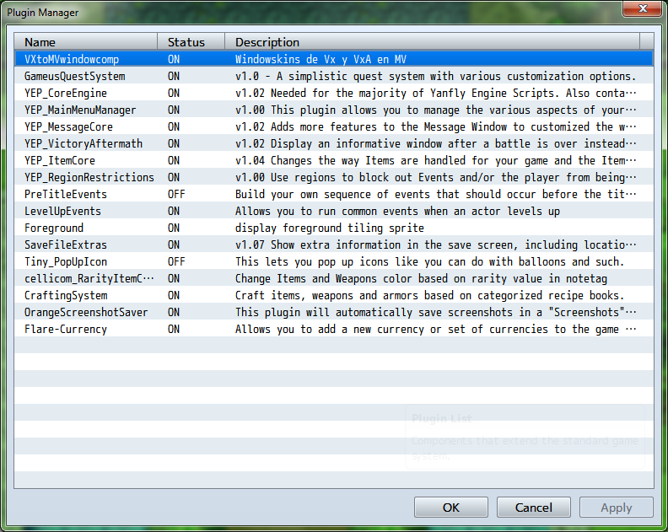Click the simplistic quest system description
Image resolution: width=668 pixels, height=532 pixels.
[x=435, y=76]
